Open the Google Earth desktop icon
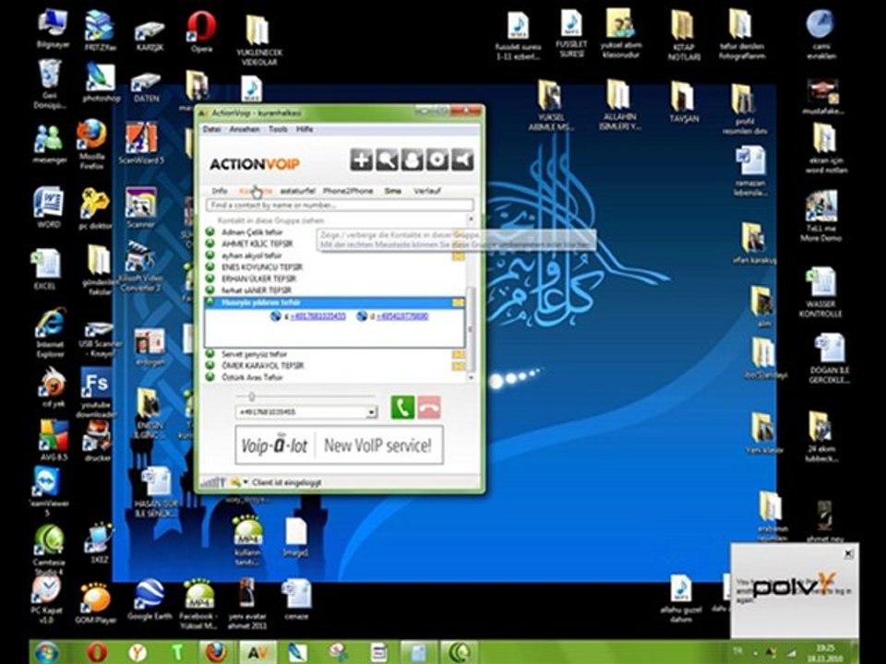The image size is (886, 664). coord(150,600)
